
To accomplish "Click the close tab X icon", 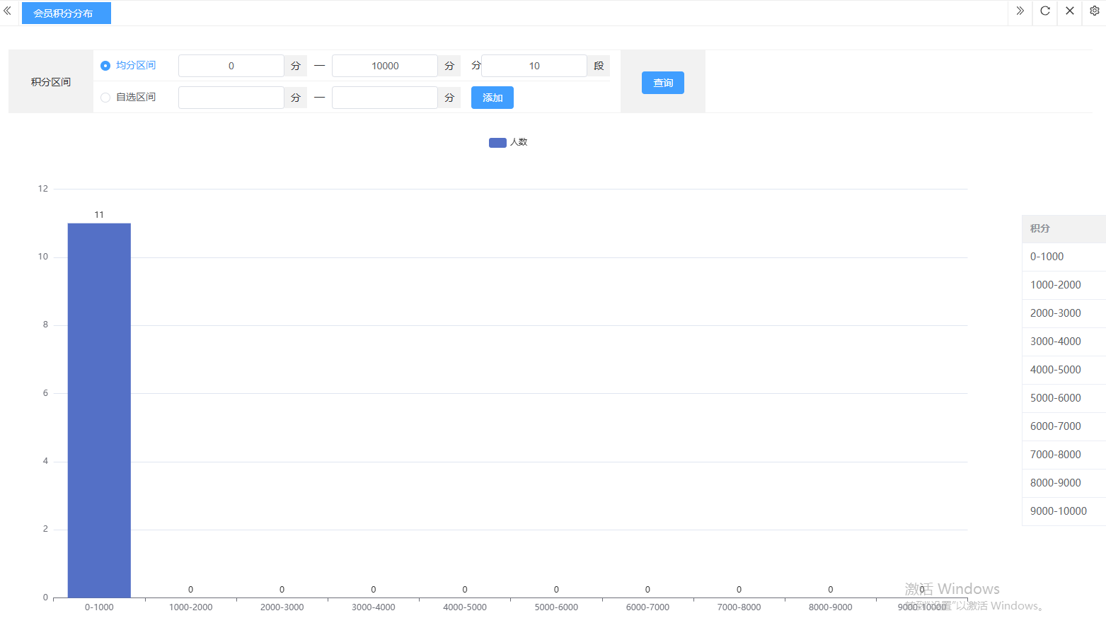I will pyautogui.click(x=1069, y=11).
